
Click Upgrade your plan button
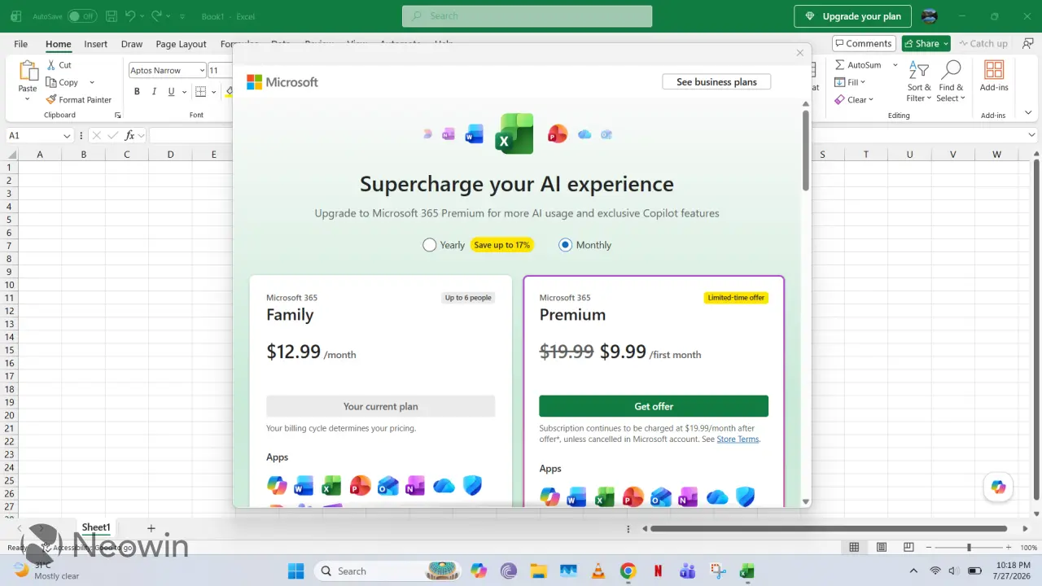pos(852,16)
